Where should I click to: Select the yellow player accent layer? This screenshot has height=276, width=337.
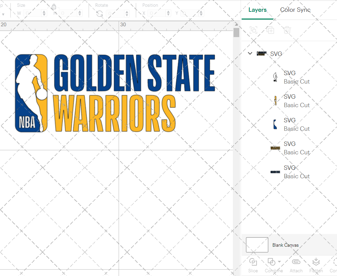point(275,101)
